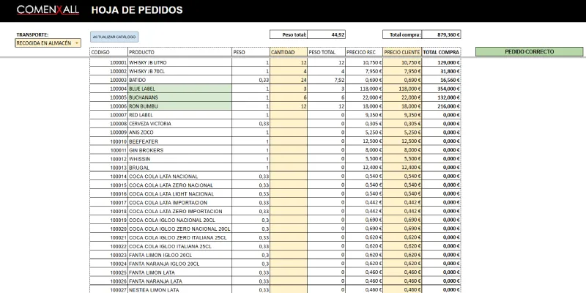Select the CANTIDAD cell for BRUGAL

tap(289, 168)
